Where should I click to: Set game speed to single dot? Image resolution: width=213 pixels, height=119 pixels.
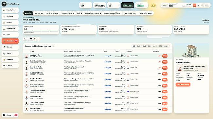click(x=199, y=5)
